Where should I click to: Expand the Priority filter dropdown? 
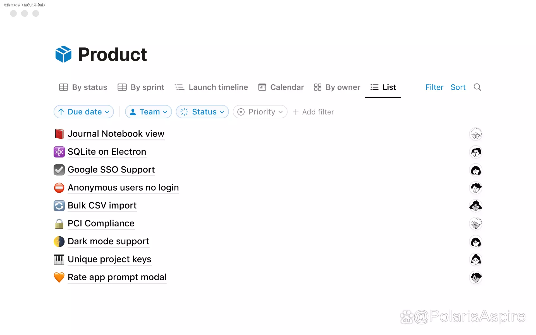(x=260, y=112)
